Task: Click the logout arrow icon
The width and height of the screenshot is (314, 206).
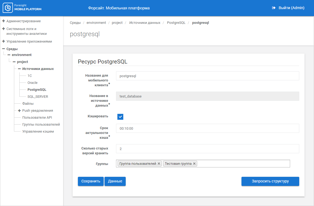Action: (274, 8)
